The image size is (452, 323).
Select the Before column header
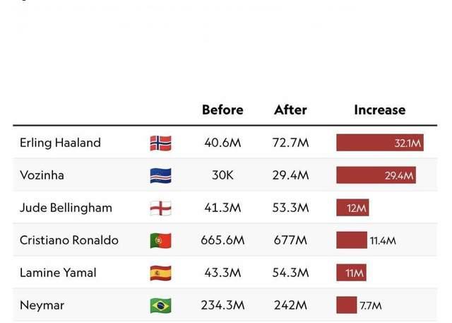(222, 110)
